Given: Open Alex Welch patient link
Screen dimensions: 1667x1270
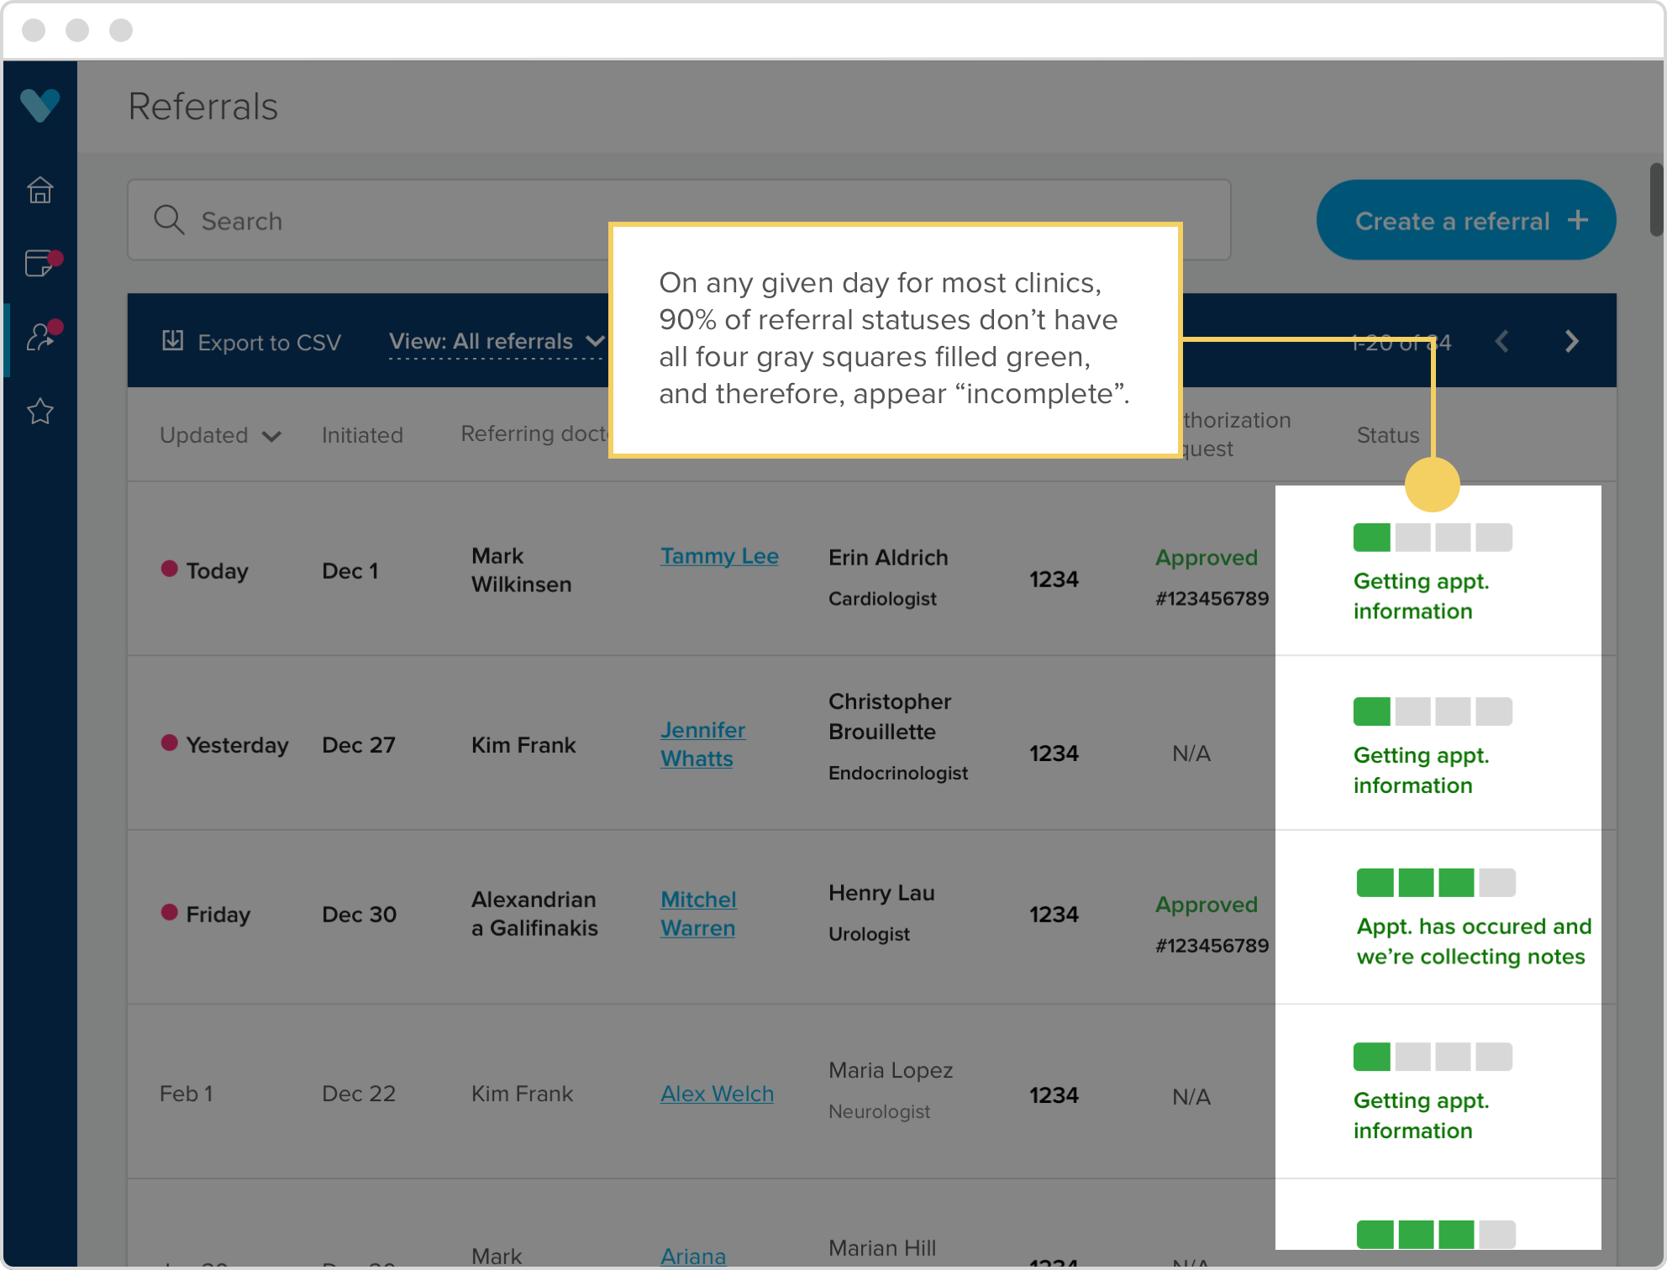Looking at the screenshot, I should [x=716, y=1094].
